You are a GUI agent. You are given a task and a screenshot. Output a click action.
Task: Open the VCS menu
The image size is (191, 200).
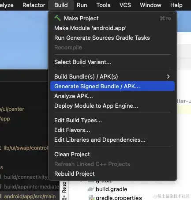125,5
